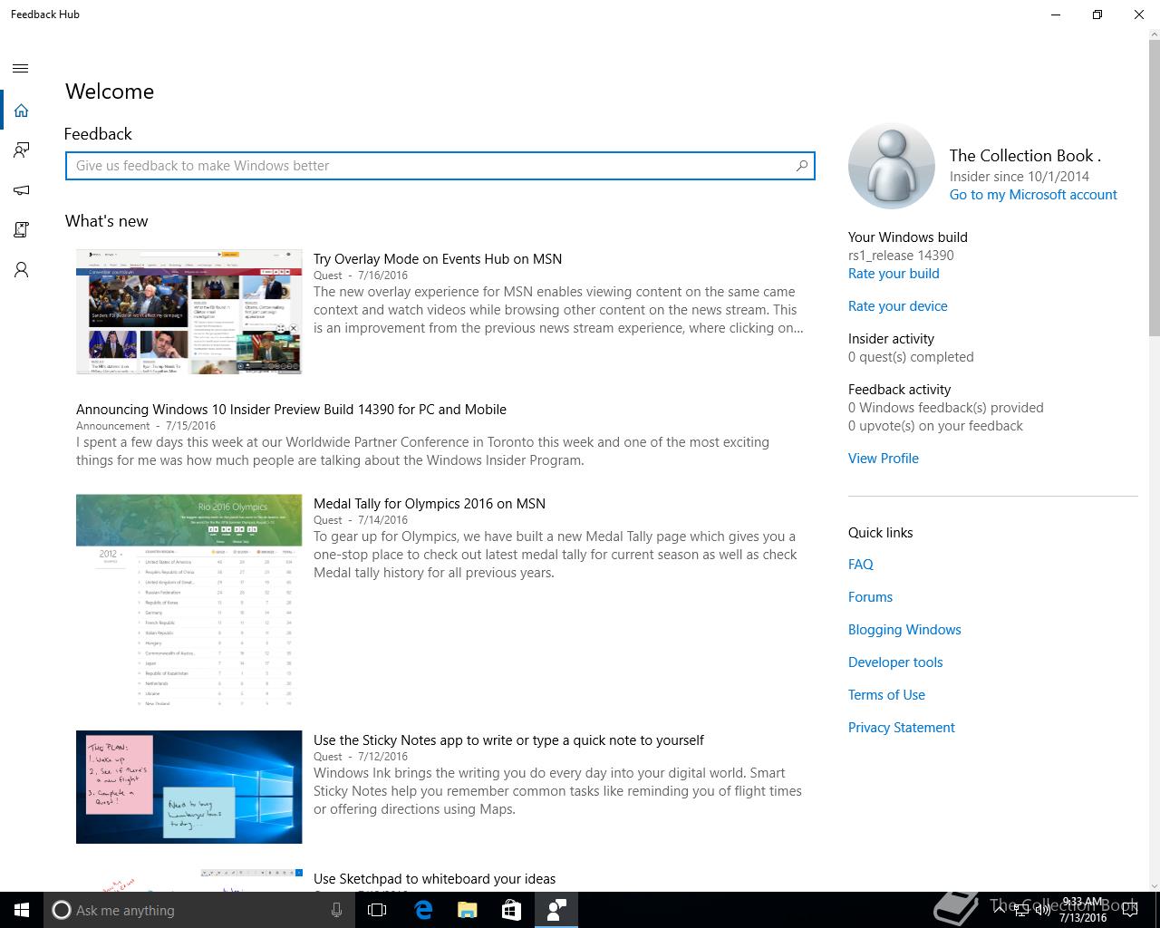Click the Ask me anything Cortana box
The height and width of the screenshot is (928, 1160).
coord(198,910)
